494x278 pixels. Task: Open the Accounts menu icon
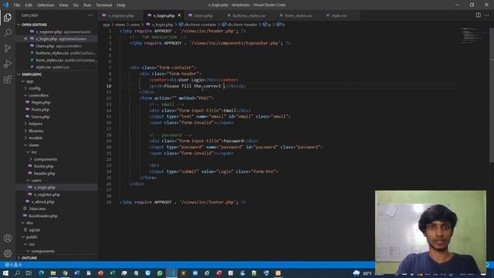[x=8, y=238]
